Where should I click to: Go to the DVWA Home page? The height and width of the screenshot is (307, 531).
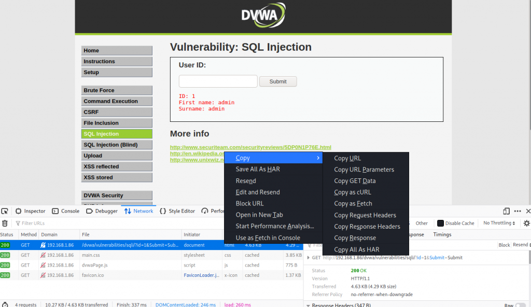tap(117, 50)
